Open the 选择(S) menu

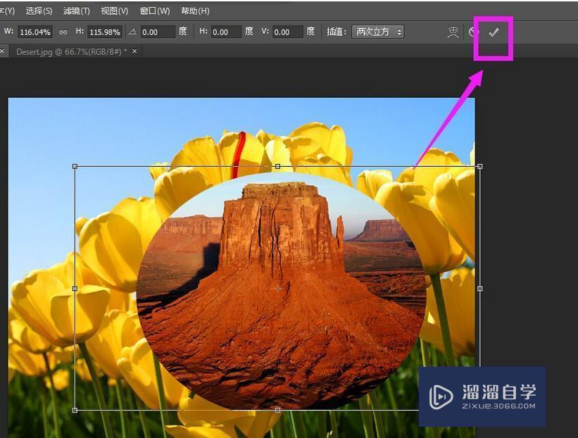(x=39, y=11)
